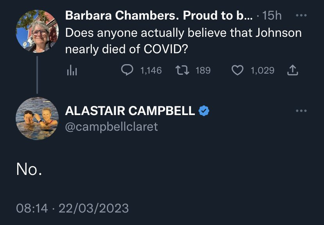Open the @campbellclaret handle link
Viewport: 324px width, 225px height.
coord(112,127)
